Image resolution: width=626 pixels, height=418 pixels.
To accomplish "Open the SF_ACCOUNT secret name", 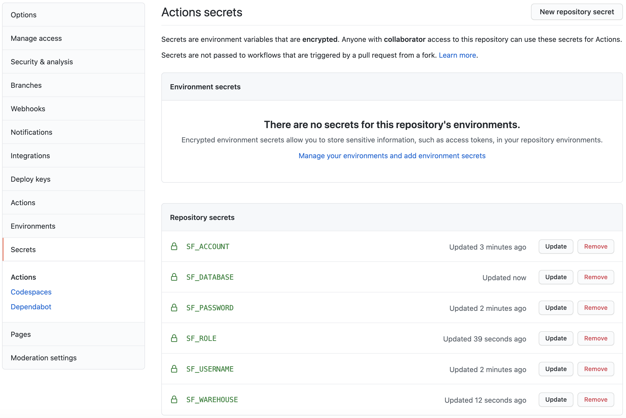I will 208,247.
